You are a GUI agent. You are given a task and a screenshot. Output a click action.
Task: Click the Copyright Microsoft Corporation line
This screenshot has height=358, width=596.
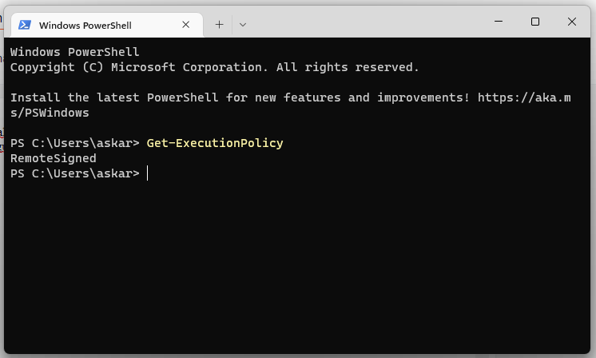(214, 67)
